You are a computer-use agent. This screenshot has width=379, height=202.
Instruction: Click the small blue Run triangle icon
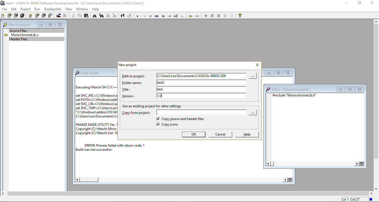pos(137,16)
